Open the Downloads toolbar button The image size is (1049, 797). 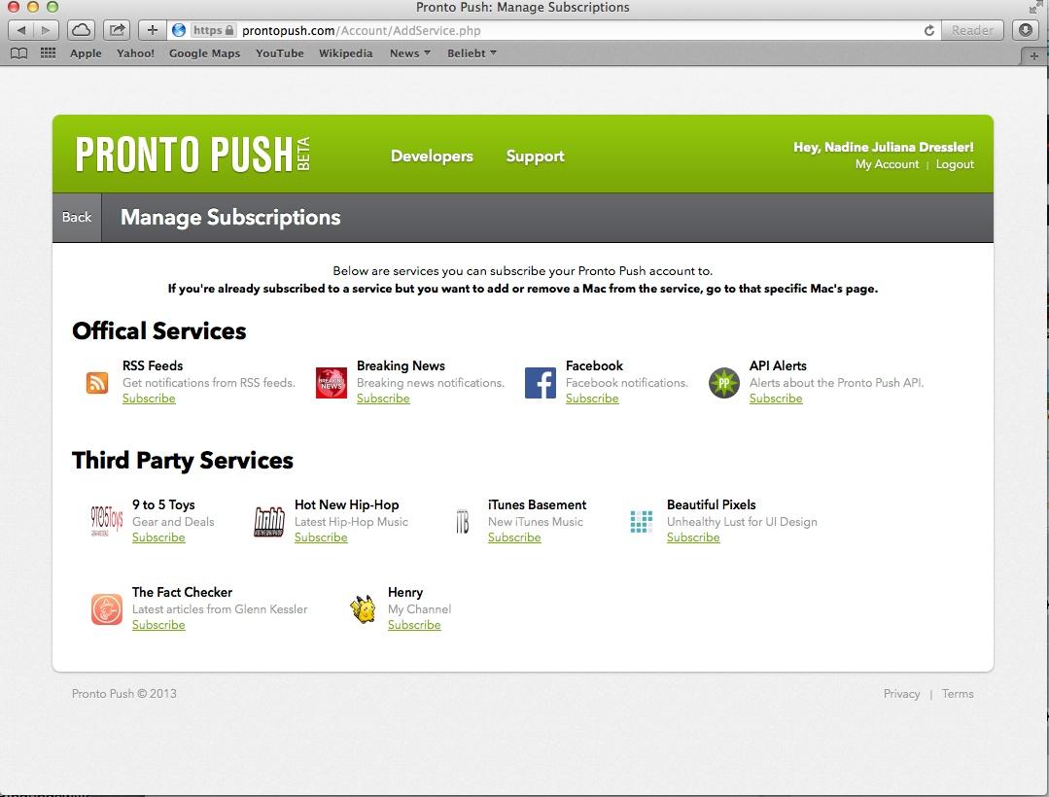pyautogui.click(x=1027, y=30)
